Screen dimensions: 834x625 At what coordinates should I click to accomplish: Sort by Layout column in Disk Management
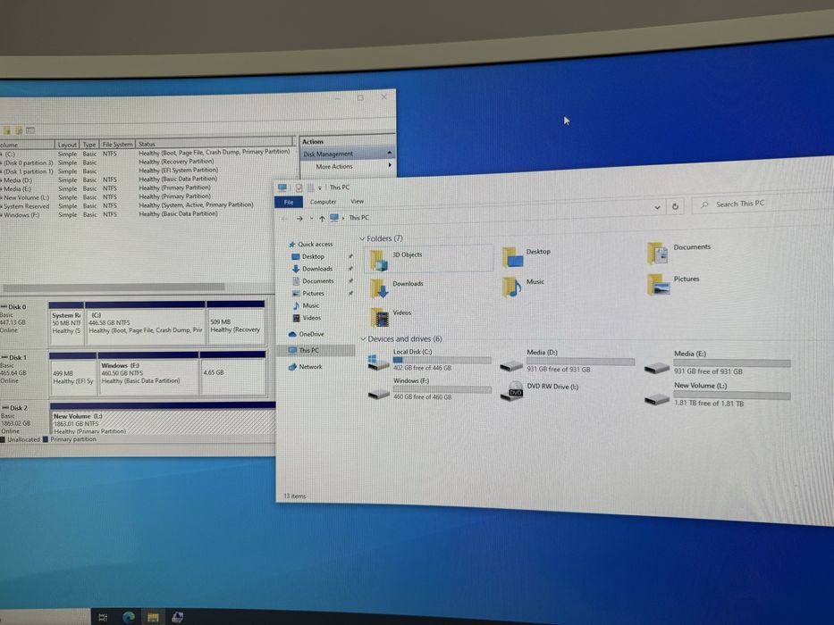pos(67,145)
